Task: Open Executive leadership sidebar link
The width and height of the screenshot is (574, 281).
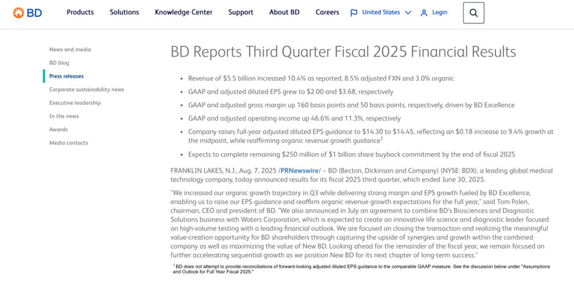Action: (x=75, y=103)
